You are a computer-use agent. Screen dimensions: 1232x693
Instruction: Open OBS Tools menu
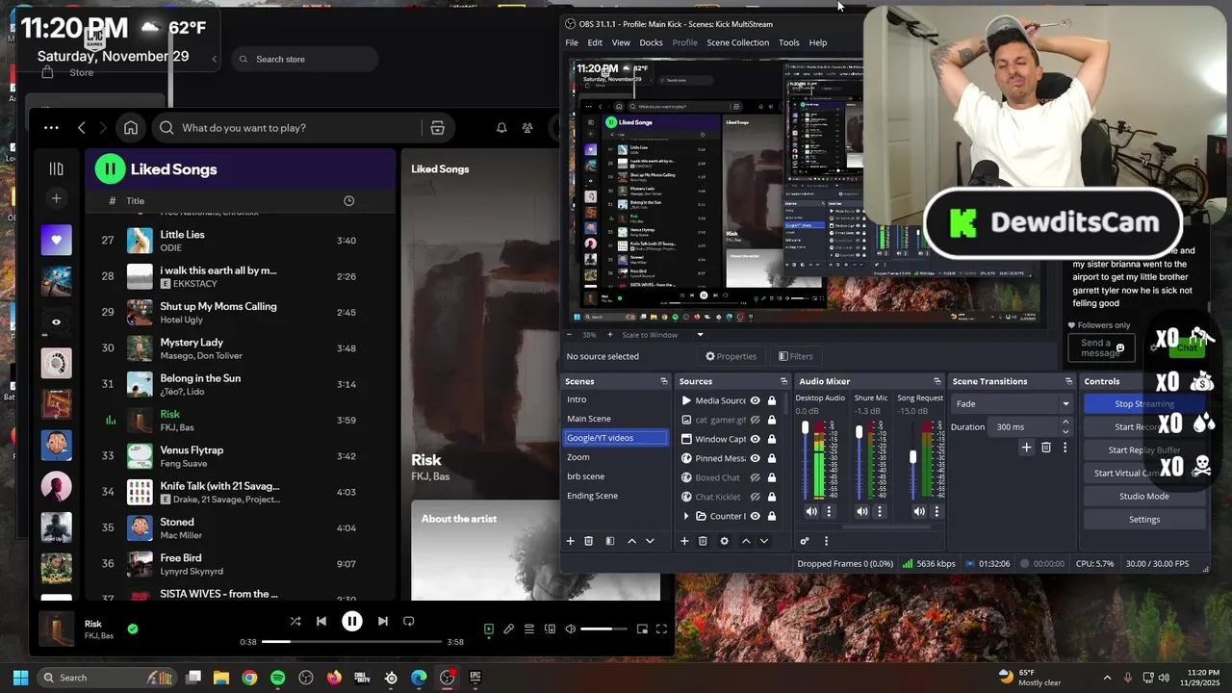coord(789,42)
